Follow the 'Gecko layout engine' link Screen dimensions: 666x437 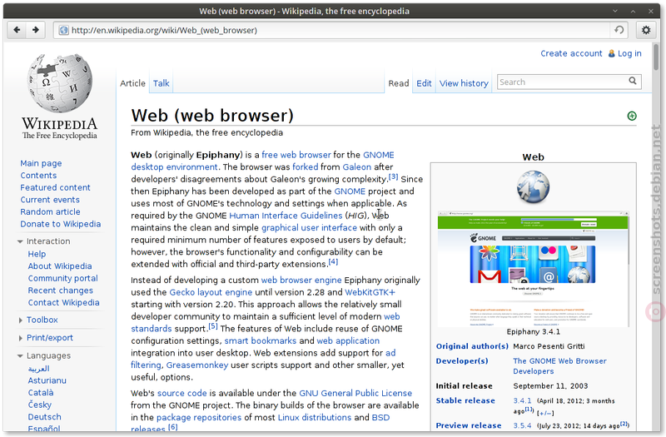coord(211,292)
